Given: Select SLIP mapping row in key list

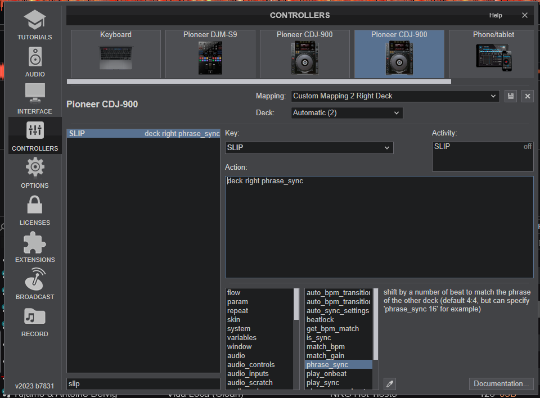Looking at the screenshot, I should tap(143, 134).
